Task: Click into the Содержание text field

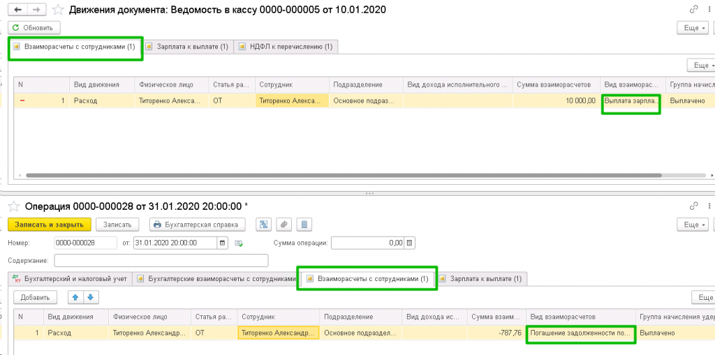Action: point(161,260)
